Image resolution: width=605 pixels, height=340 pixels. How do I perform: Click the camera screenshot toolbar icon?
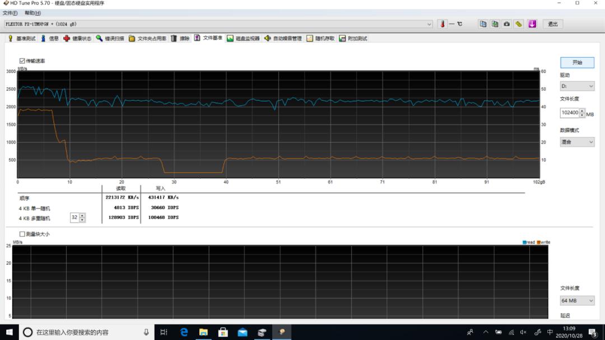tap(507, 24)
